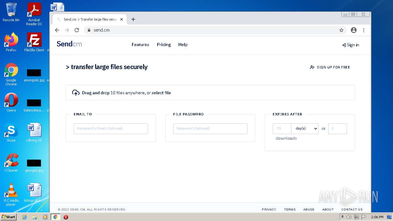Image resolution: width=393 pixels, height=221 pixels.
Task: Open the day(s) expiry unit dropdown
Action: 305,129
